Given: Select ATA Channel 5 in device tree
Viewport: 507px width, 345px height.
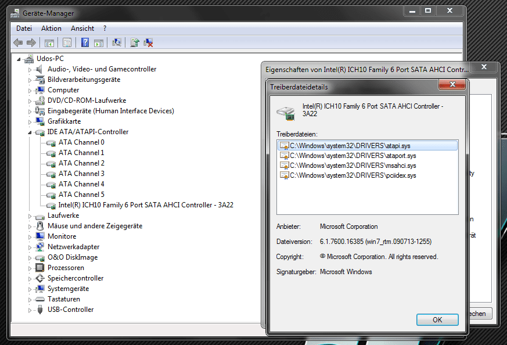Looking at the screenshot, I should click(x=81, y=195).
